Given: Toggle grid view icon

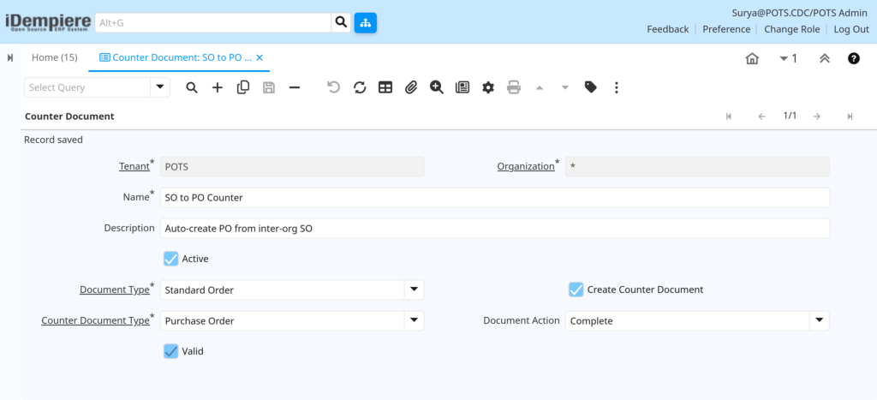Looking at the screenshot, I should pos(385,87).
